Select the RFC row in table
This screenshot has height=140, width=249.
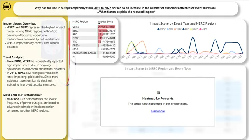coord(94,34)
